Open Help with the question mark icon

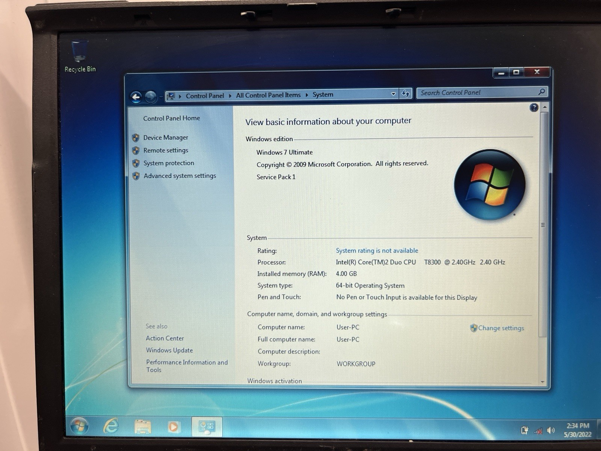coord(534,108)
